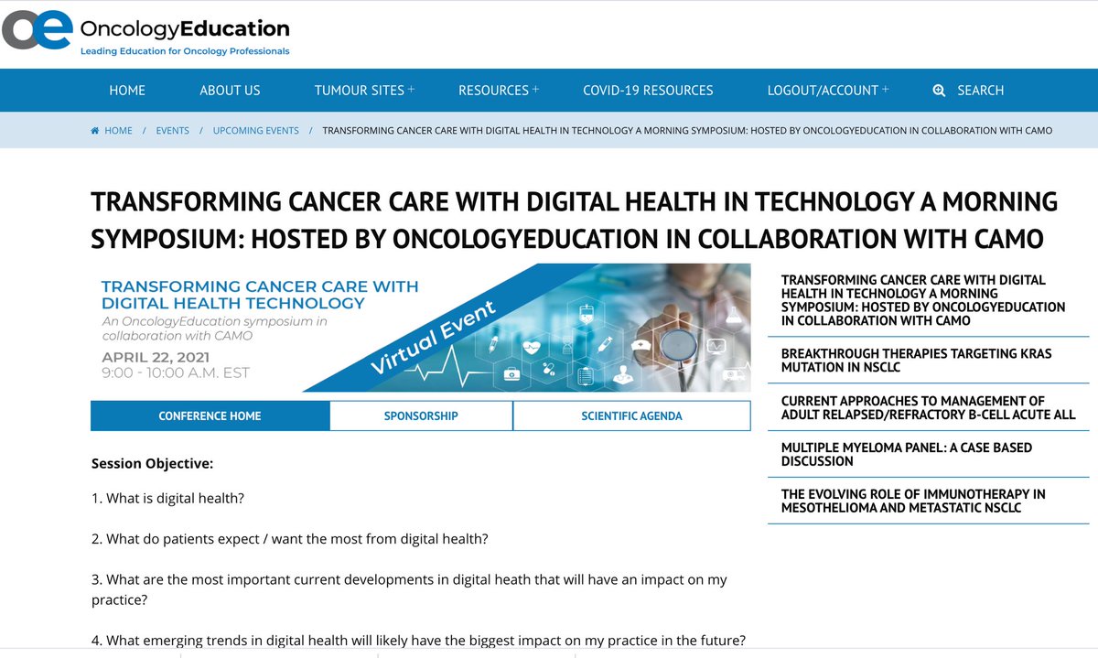The image size is (1098, 658).
Task: Click the search magnifier icon in navbar
Action: [939, 91]
